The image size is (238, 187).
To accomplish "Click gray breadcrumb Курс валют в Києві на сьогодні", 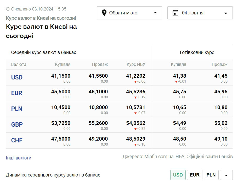I will coord(41,18).
